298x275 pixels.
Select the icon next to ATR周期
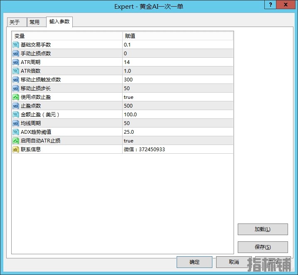click(16, 62)
